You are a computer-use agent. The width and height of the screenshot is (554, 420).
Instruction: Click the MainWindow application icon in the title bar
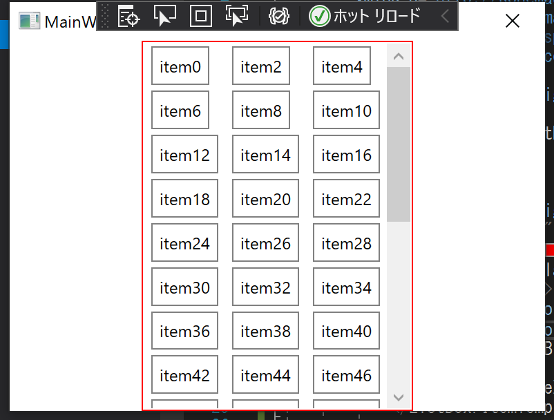tap(29, 21)
